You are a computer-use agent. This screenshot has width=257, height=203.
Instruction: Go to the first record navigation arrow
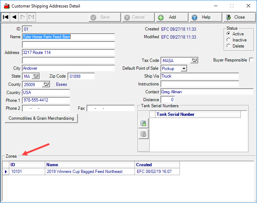point(6,17)
